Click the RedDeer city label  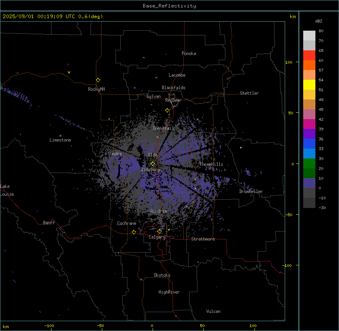tap(173, 100)
